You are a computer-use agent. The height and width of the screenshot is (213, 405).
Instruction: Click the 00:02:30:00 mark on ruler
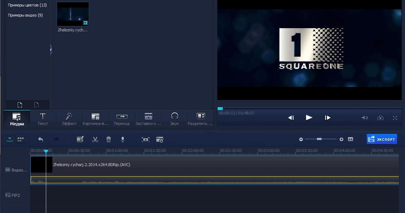click(231, 151)
